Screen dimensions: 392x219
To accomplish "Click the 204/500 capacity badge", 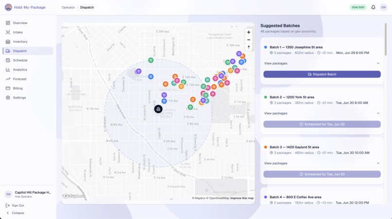I will (x=358, y=7).
